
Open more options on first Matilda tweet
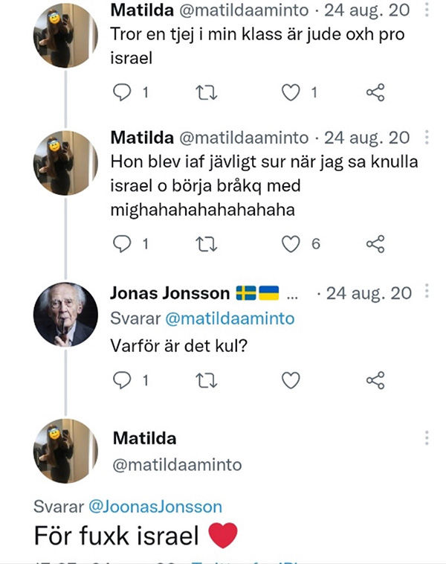(x=426, y=10)
